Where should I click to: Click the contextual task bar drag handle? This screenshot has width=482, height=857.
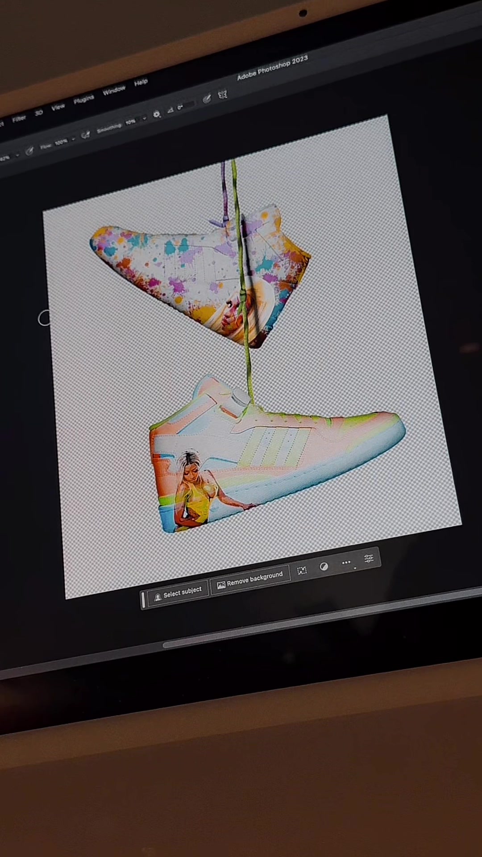point(143,600)
